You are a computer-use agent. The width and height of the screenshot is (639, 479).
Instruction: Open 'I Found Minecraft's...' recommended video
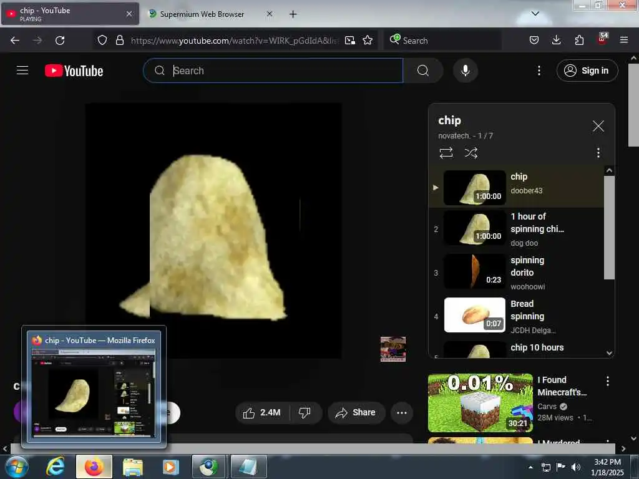tap(480, 402)
